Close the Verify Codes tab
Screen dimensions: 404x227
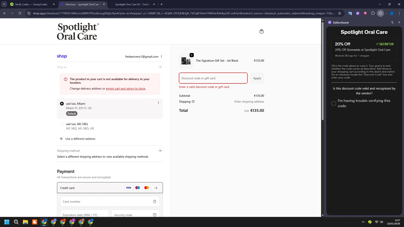pyautogui.click(x=54, y=4)
